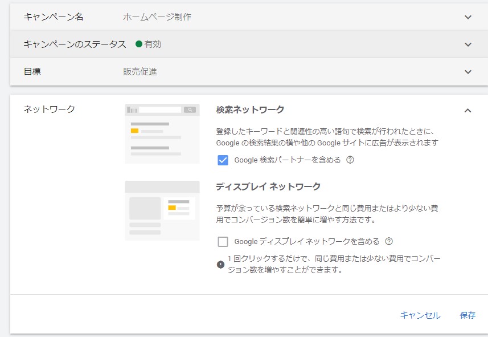
Task: Uncheck Google 検索パートナーを含める checkbox
Action: [x=223, y=160]
